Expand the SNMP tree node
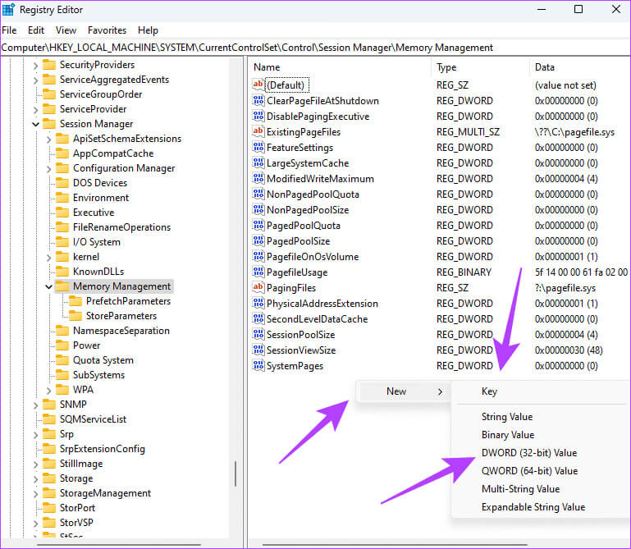Viewport: 631px width, 549px height. coord(35,405)
